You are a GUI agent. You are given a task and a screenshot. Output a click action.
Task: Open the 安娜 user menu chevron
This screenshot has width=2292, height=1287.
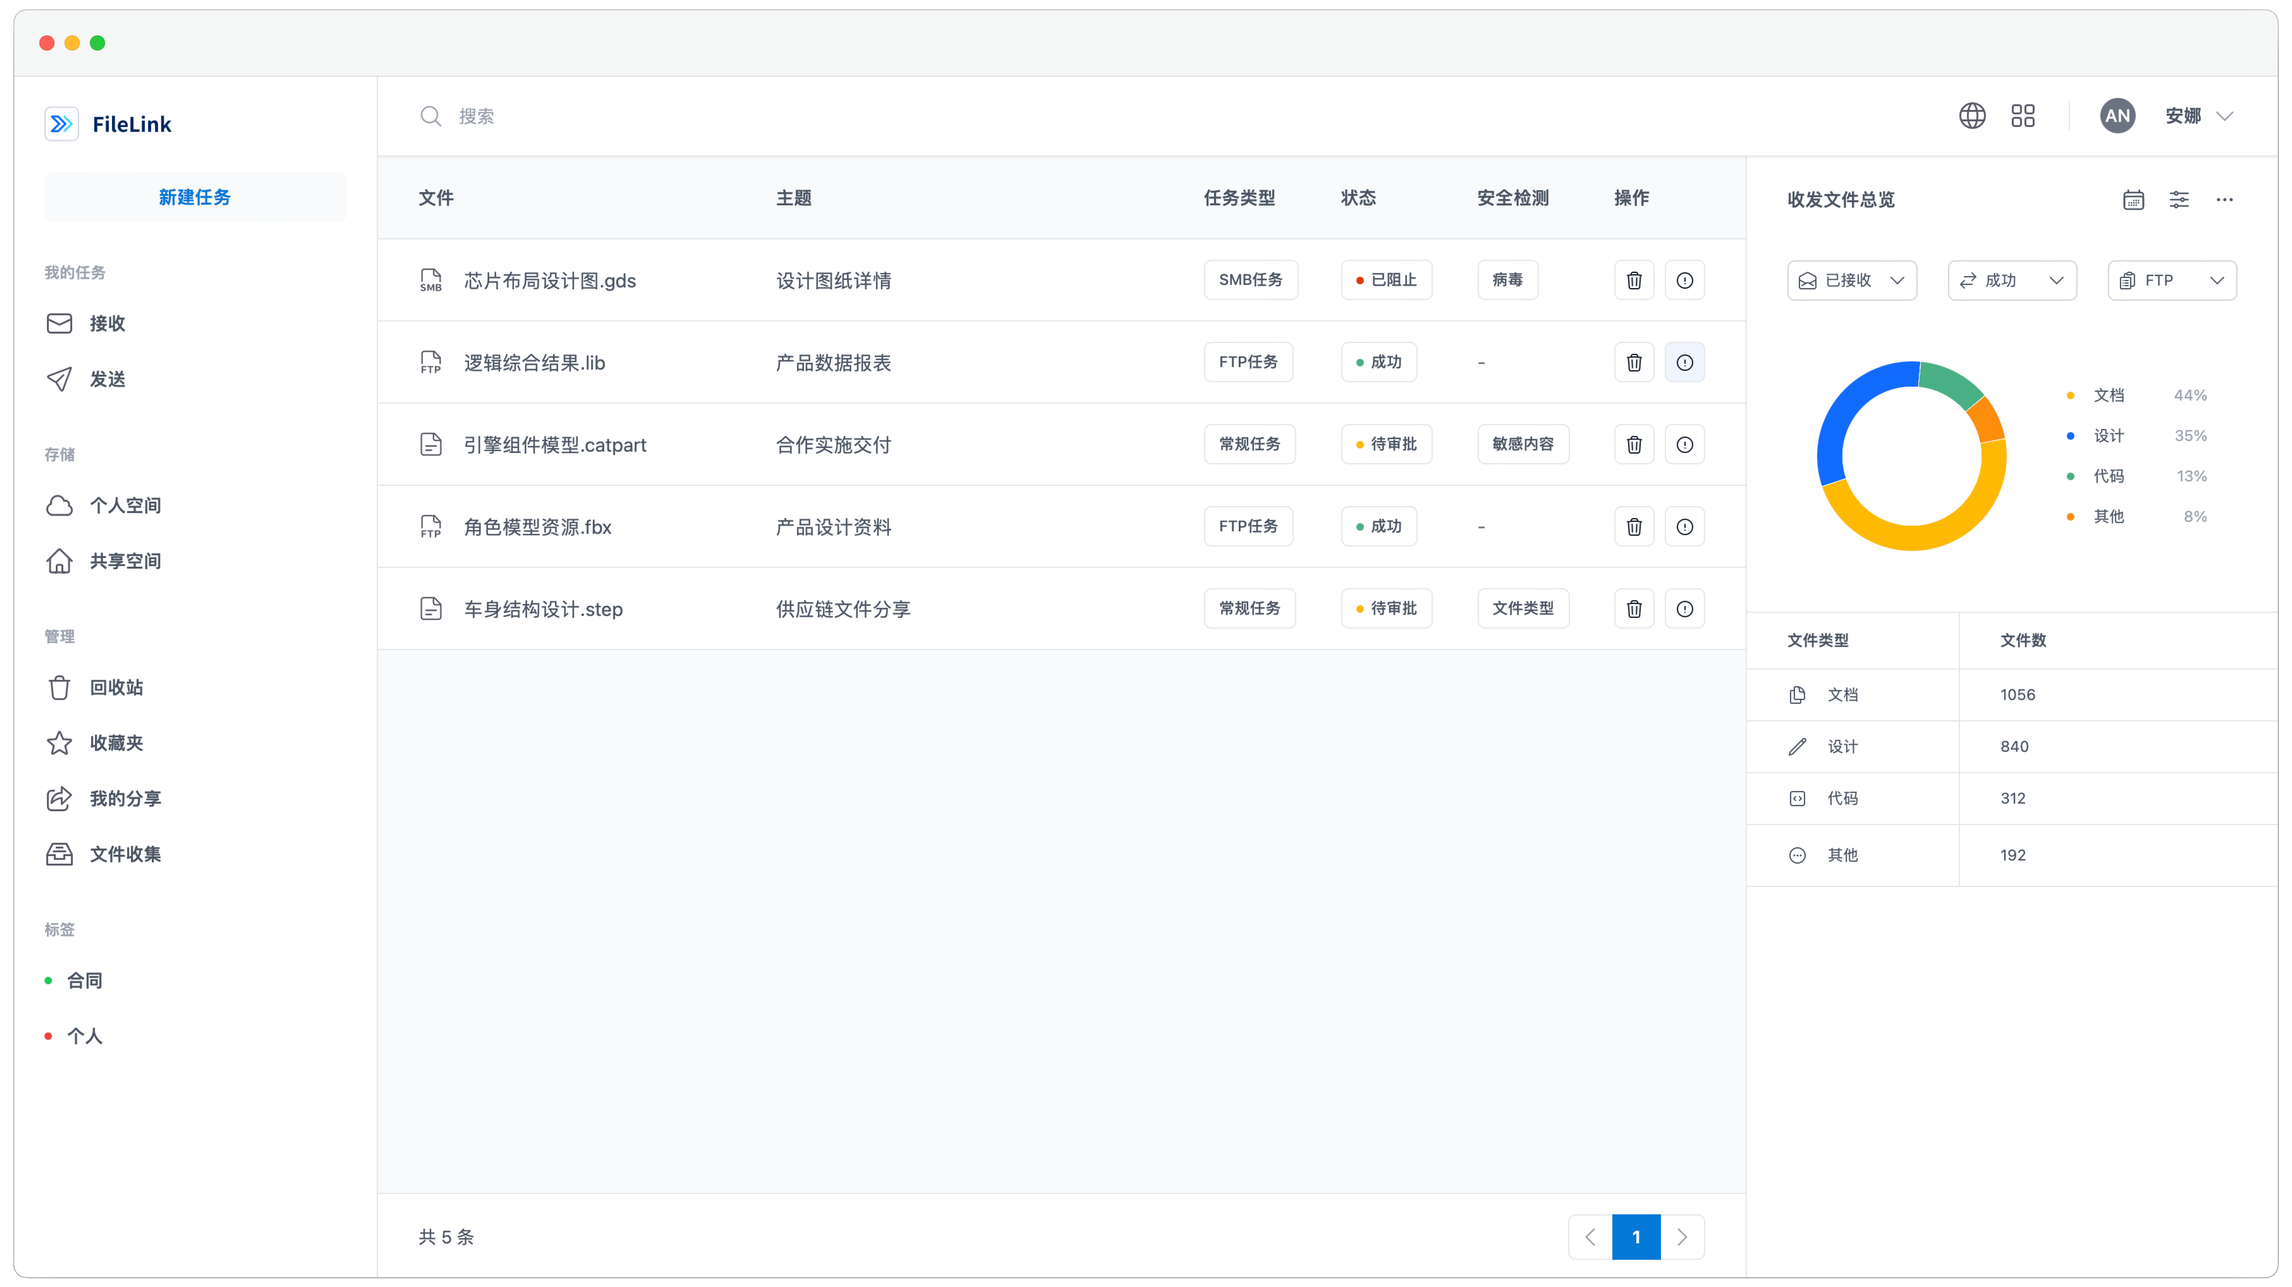coord(2224,116)
